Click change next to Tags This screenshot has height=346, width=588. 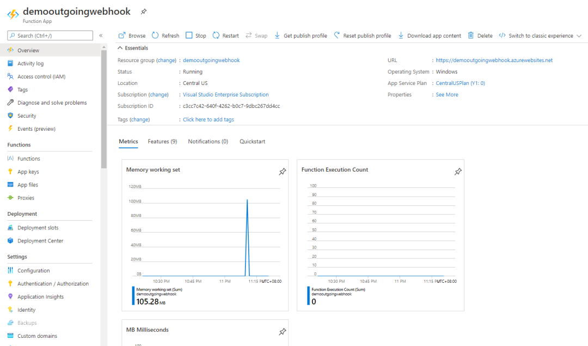[x=139, y=120]
